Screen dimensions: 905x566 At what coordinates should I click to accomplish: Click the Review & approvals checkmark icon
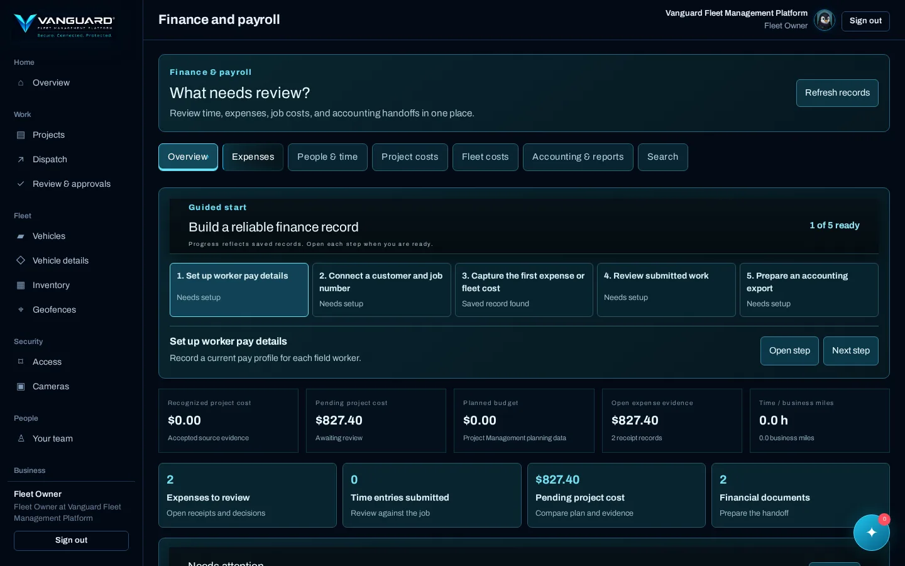click(21, 184)
